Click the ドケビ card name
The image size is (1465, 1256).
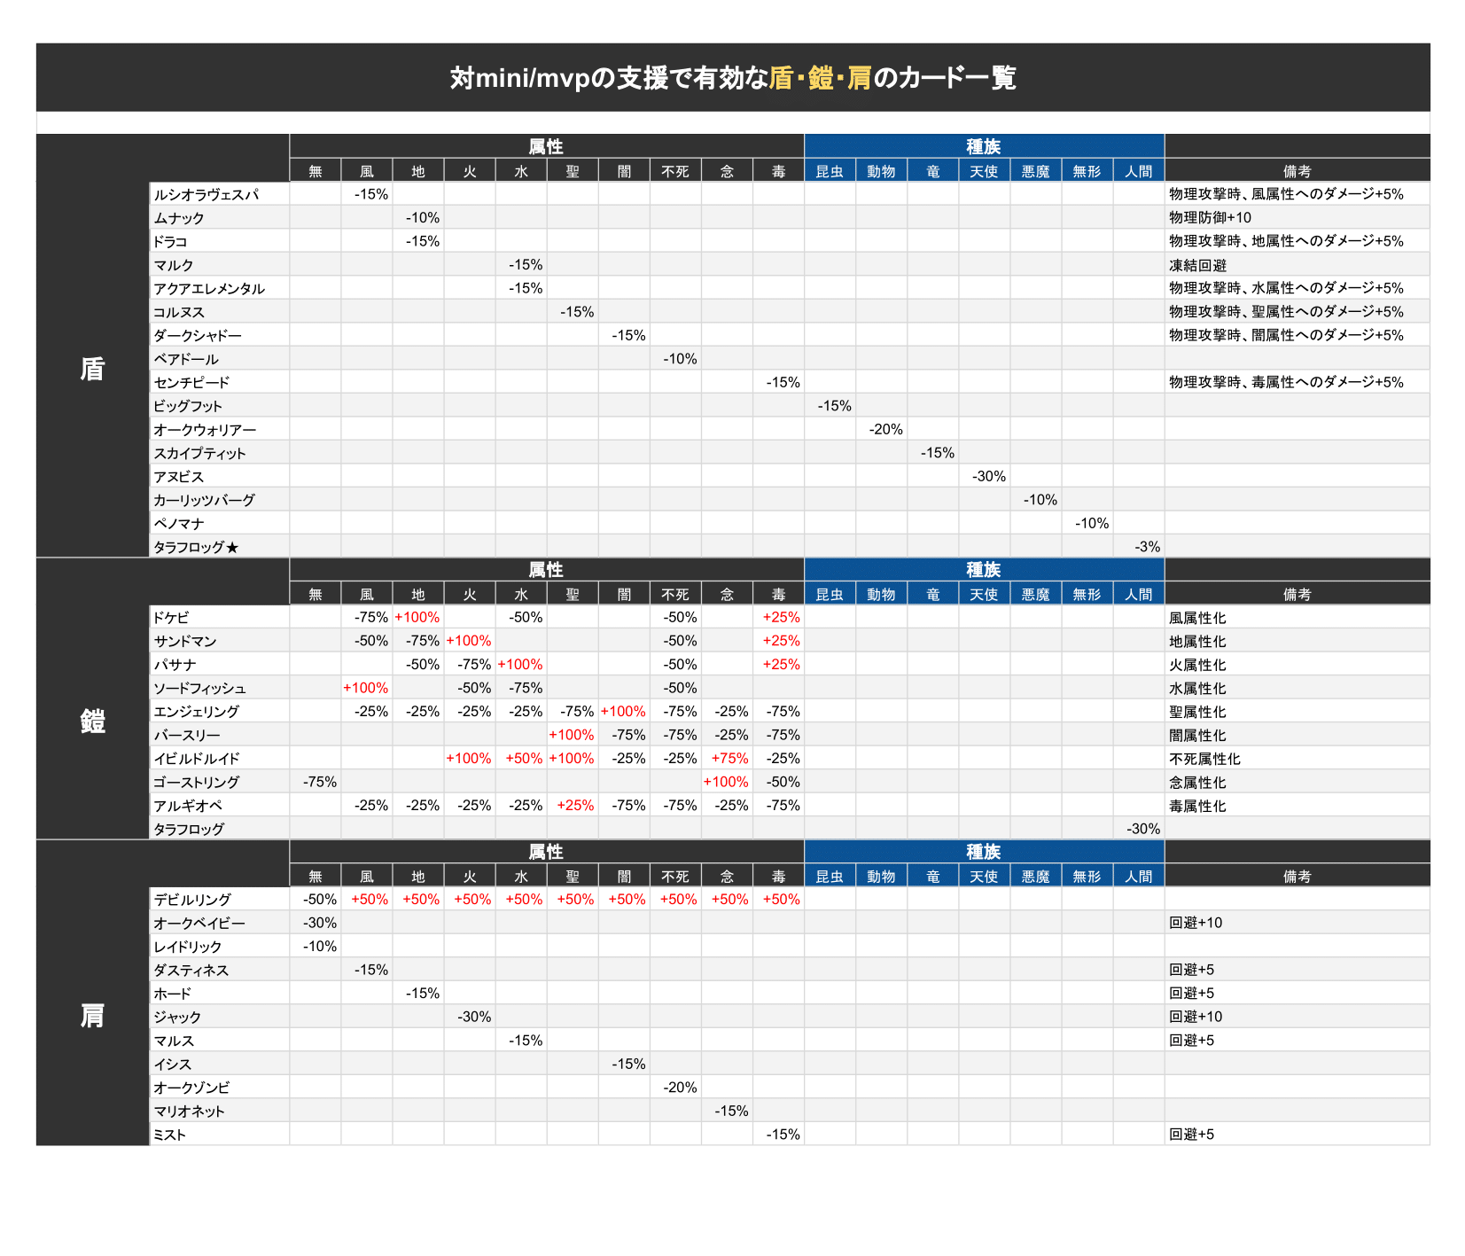click(x=171, y=617)
